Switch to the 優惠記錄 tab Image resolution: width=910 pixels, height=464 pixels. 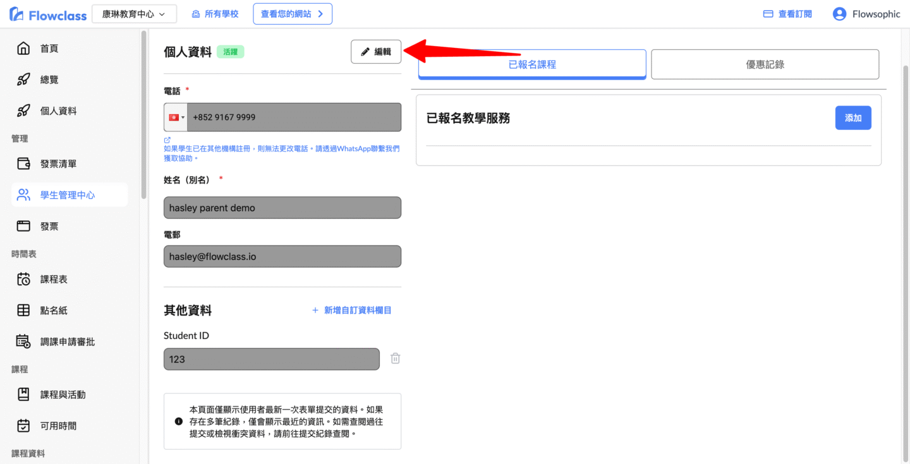click(x=765, y=64)
